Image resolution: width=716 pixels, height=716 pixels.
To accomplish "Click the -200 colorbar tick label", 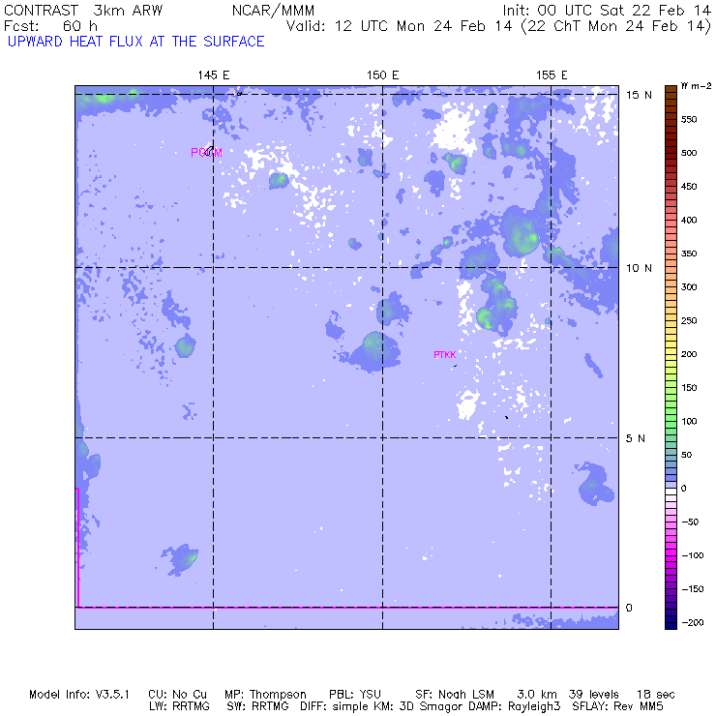I will (x=692, y=623).
